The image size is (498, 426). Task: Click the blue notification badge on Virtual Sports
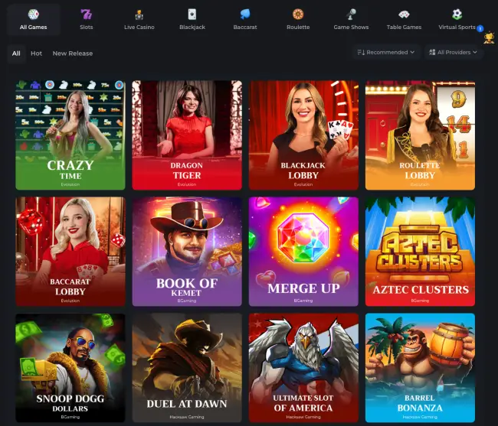tap(480, 28)
